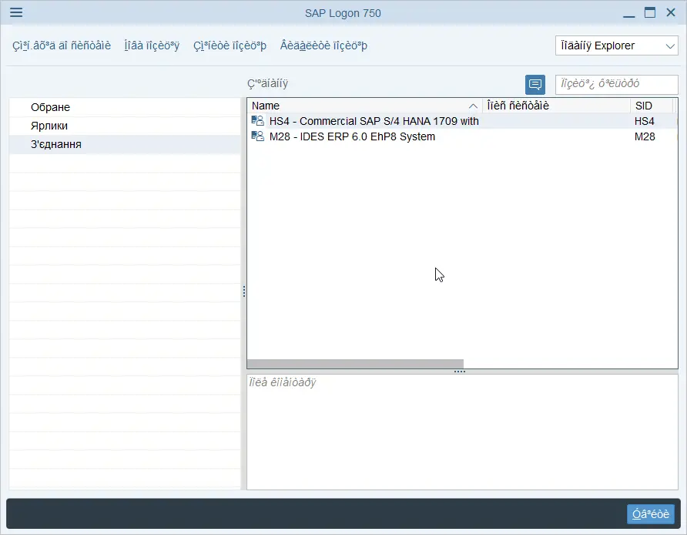Image resolution: width=687 pixels, height=535 pixels.
Task: Click the M28 SID cell
Action: 645,136
